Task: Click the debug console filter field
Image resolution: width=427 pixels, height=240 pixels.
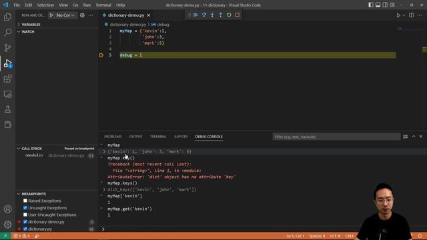Action: click(336, 137)
